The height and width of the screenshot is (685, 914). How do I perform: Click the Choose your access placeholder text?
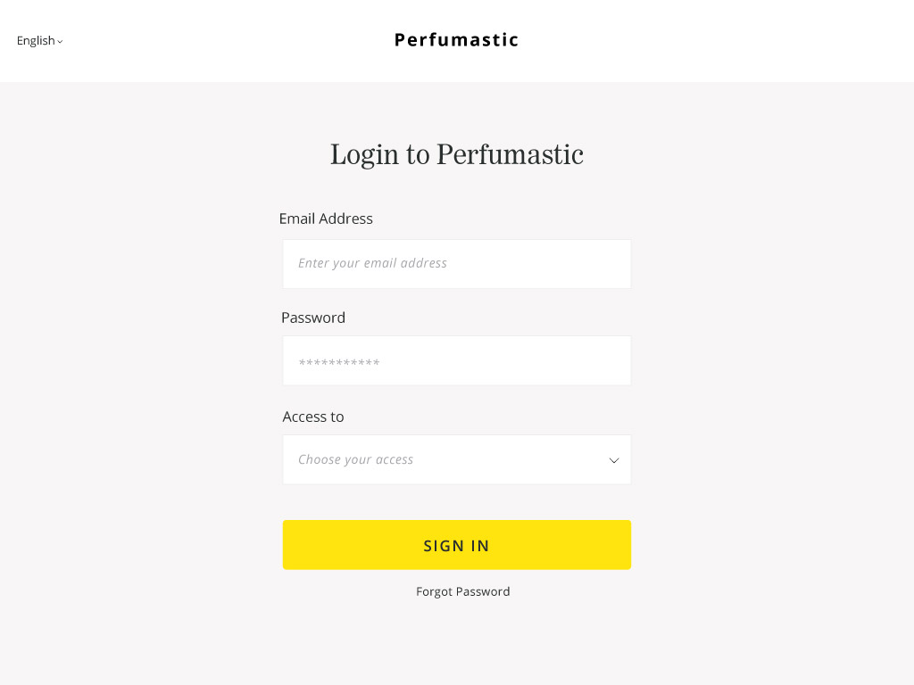coord(355,459)
